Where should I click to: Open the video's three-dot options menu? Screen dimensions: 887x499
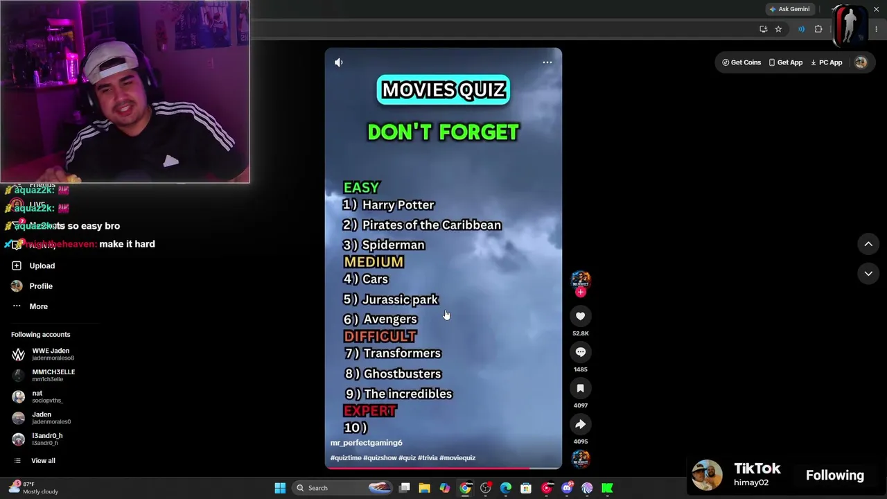[x=547, y=62]
